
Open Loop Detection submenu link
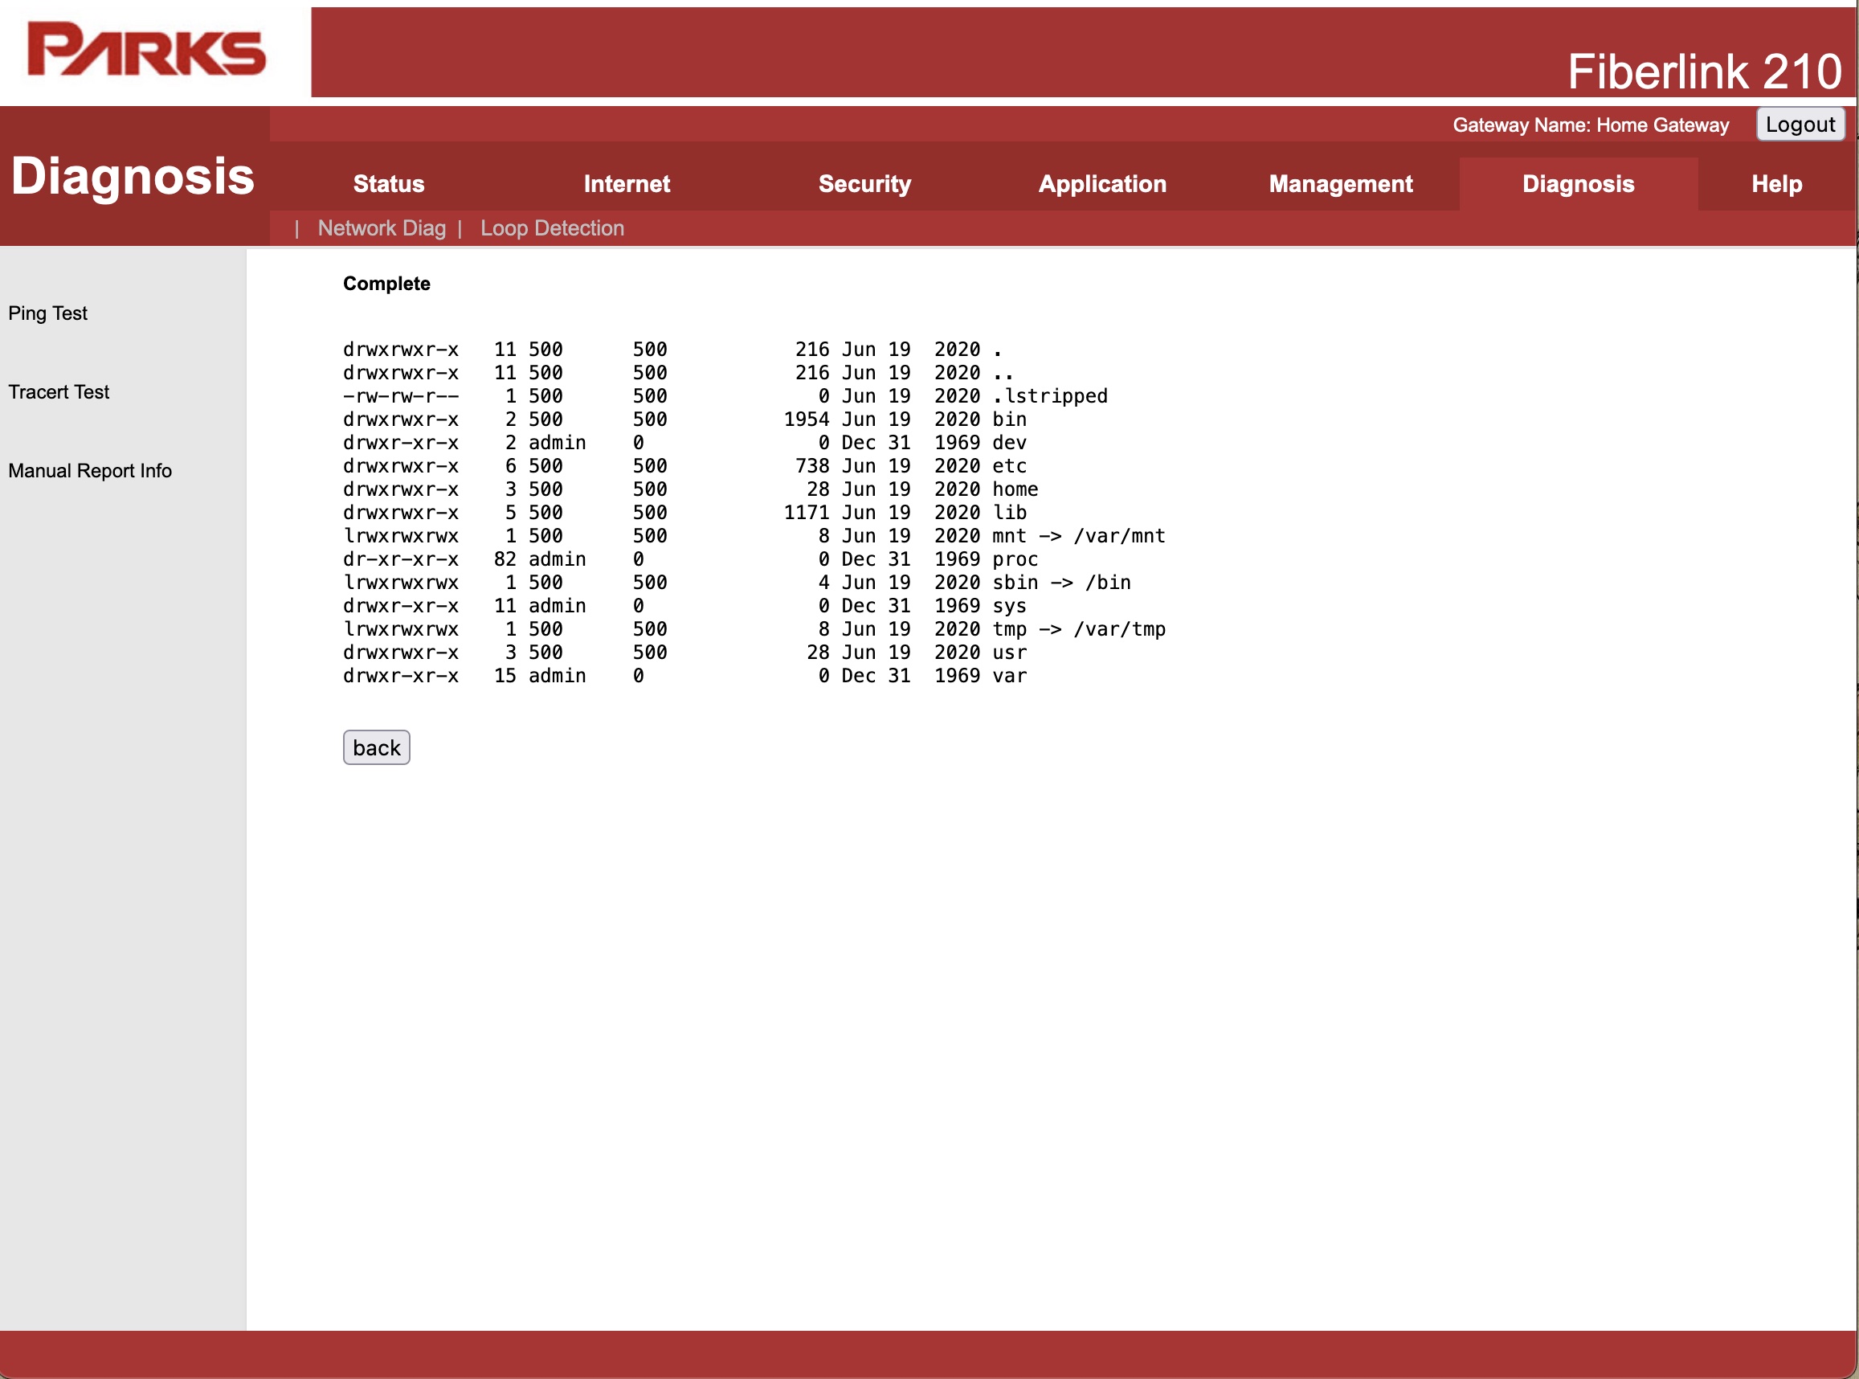[552, 228]
